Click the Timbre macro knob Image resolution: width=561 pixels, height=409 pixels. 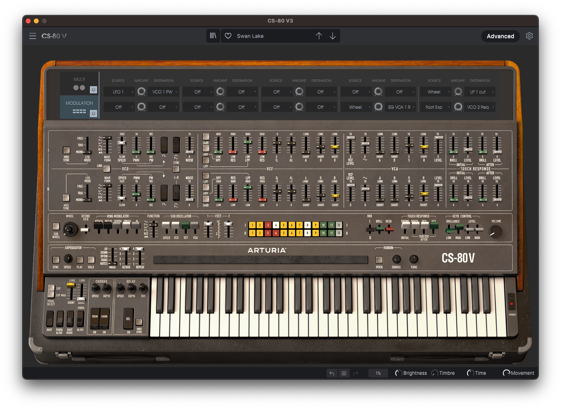coord(434,373)
